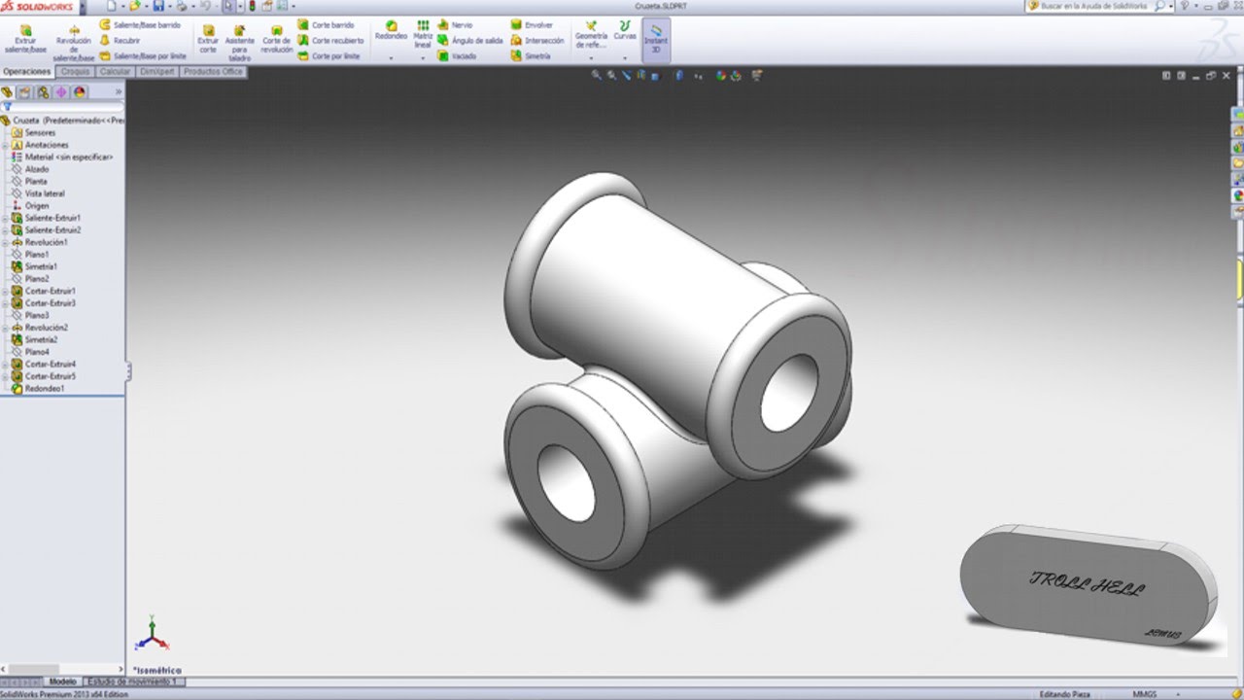Choose the Intersección tool

[537, 41]
